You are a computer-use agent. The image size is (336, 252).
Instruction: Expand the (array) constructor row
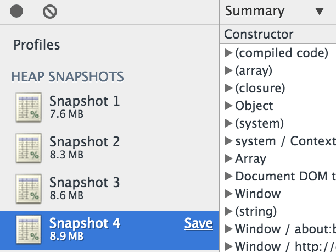pos(228,70)
